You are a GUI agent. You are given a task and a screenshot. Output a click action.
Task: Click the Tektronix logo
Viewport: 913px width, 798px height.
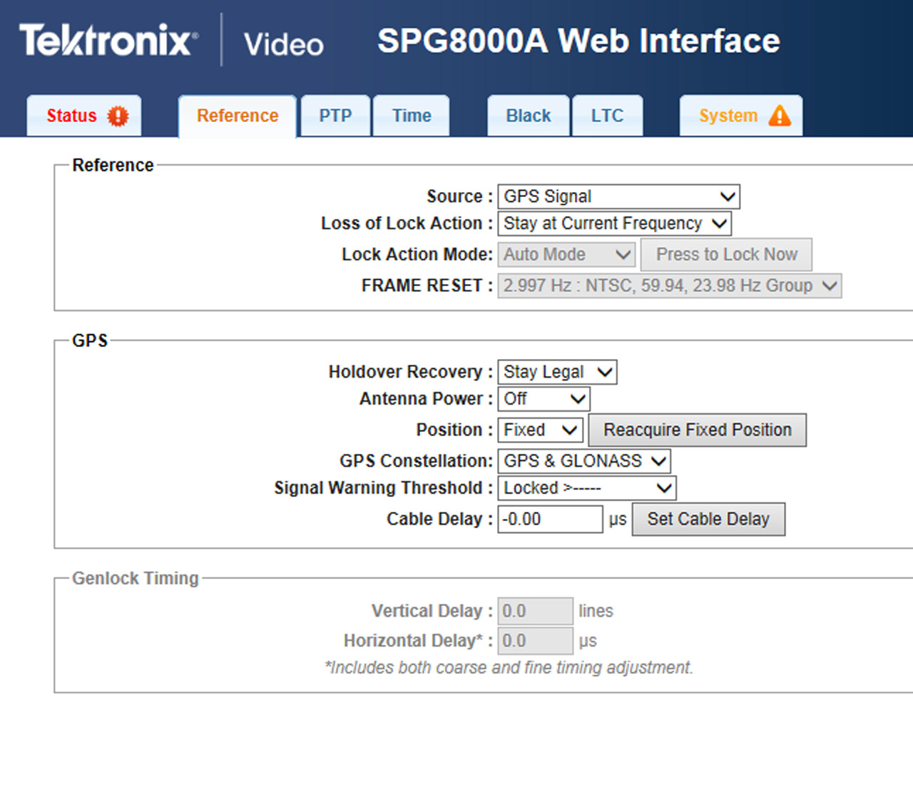(108, 40)
